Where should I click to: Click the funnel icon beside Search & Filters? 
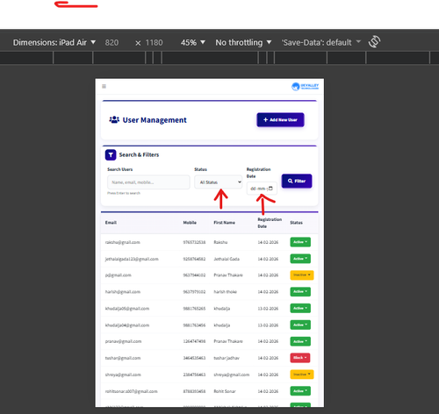click(x=111, y=155)
